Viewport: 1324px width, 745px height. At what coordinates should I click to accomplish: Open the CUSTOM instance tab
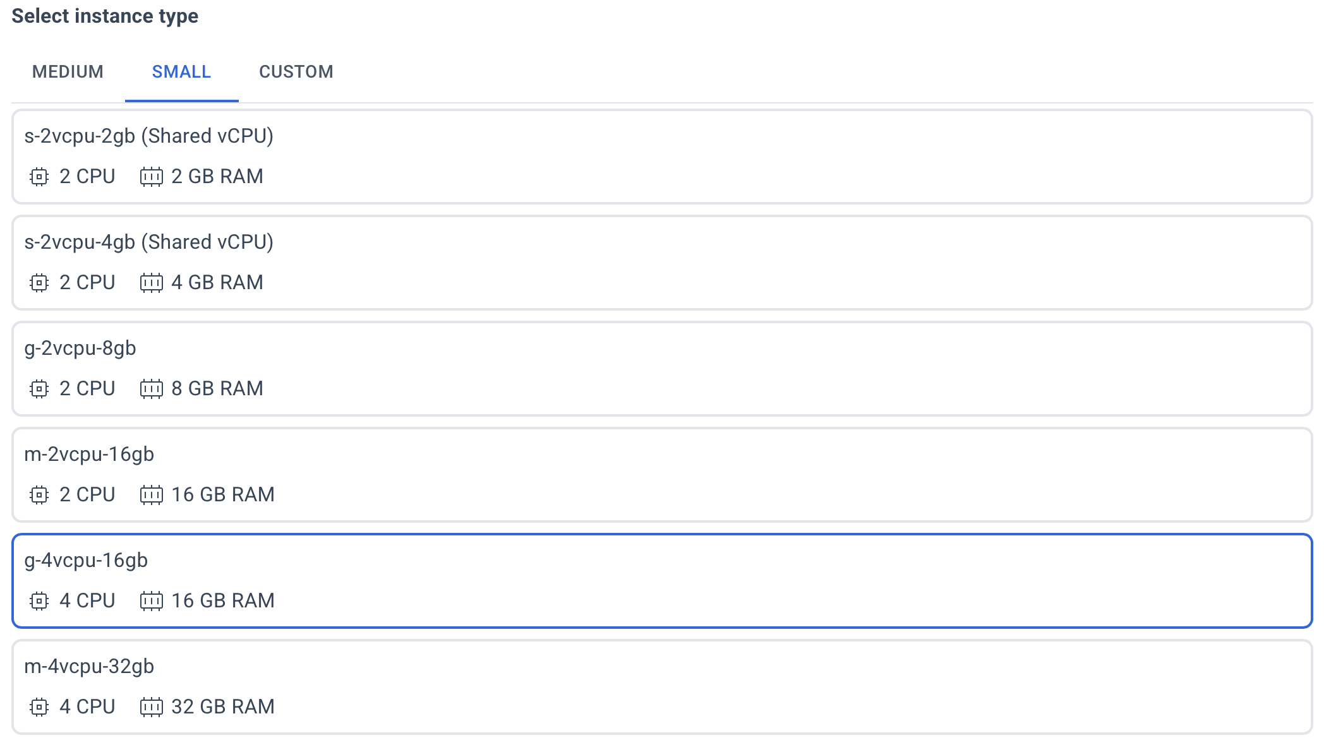pos(296,72)
